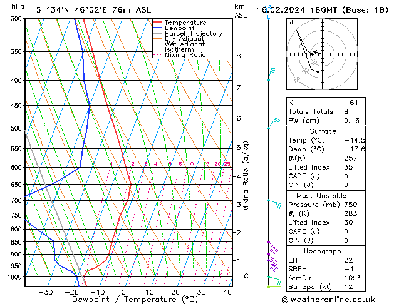This screenshot has width=394, height=304.
Task: Click the K index value '-61'
Action: point(351,103)
